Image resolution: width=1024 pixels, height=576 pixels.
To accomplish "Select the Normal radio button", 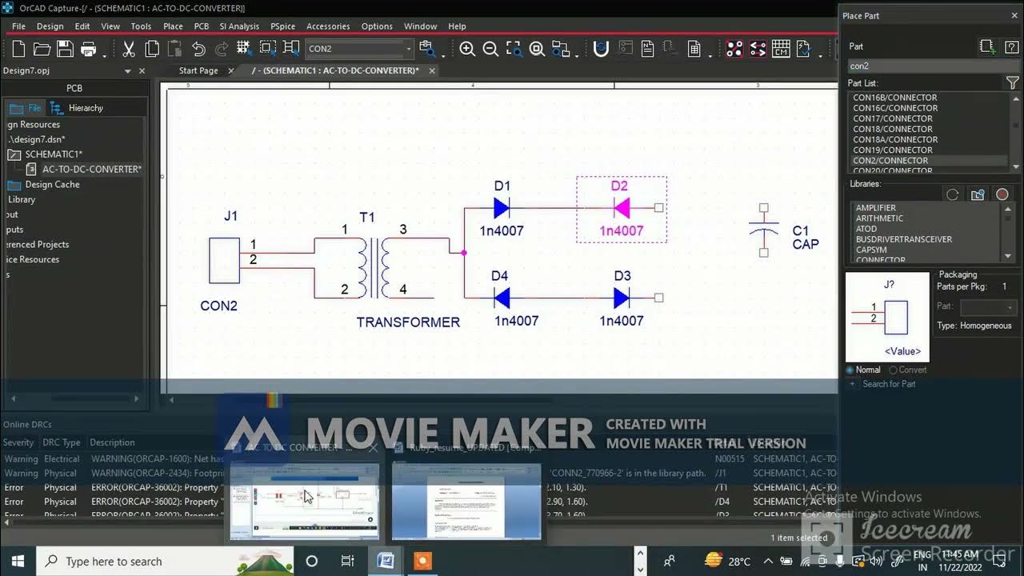I will 863,370.
